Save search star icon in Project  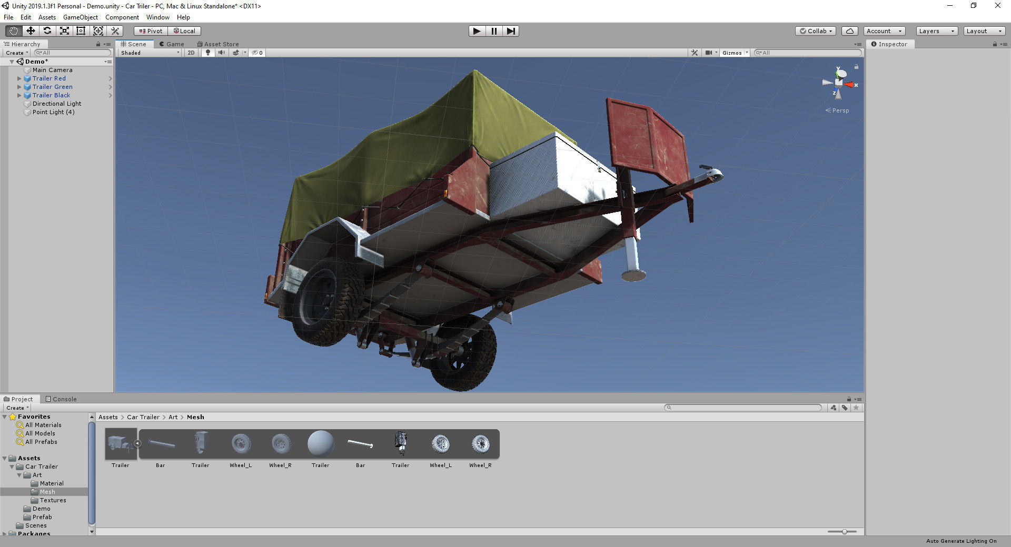pyautogui.click(x=856, y=408)
